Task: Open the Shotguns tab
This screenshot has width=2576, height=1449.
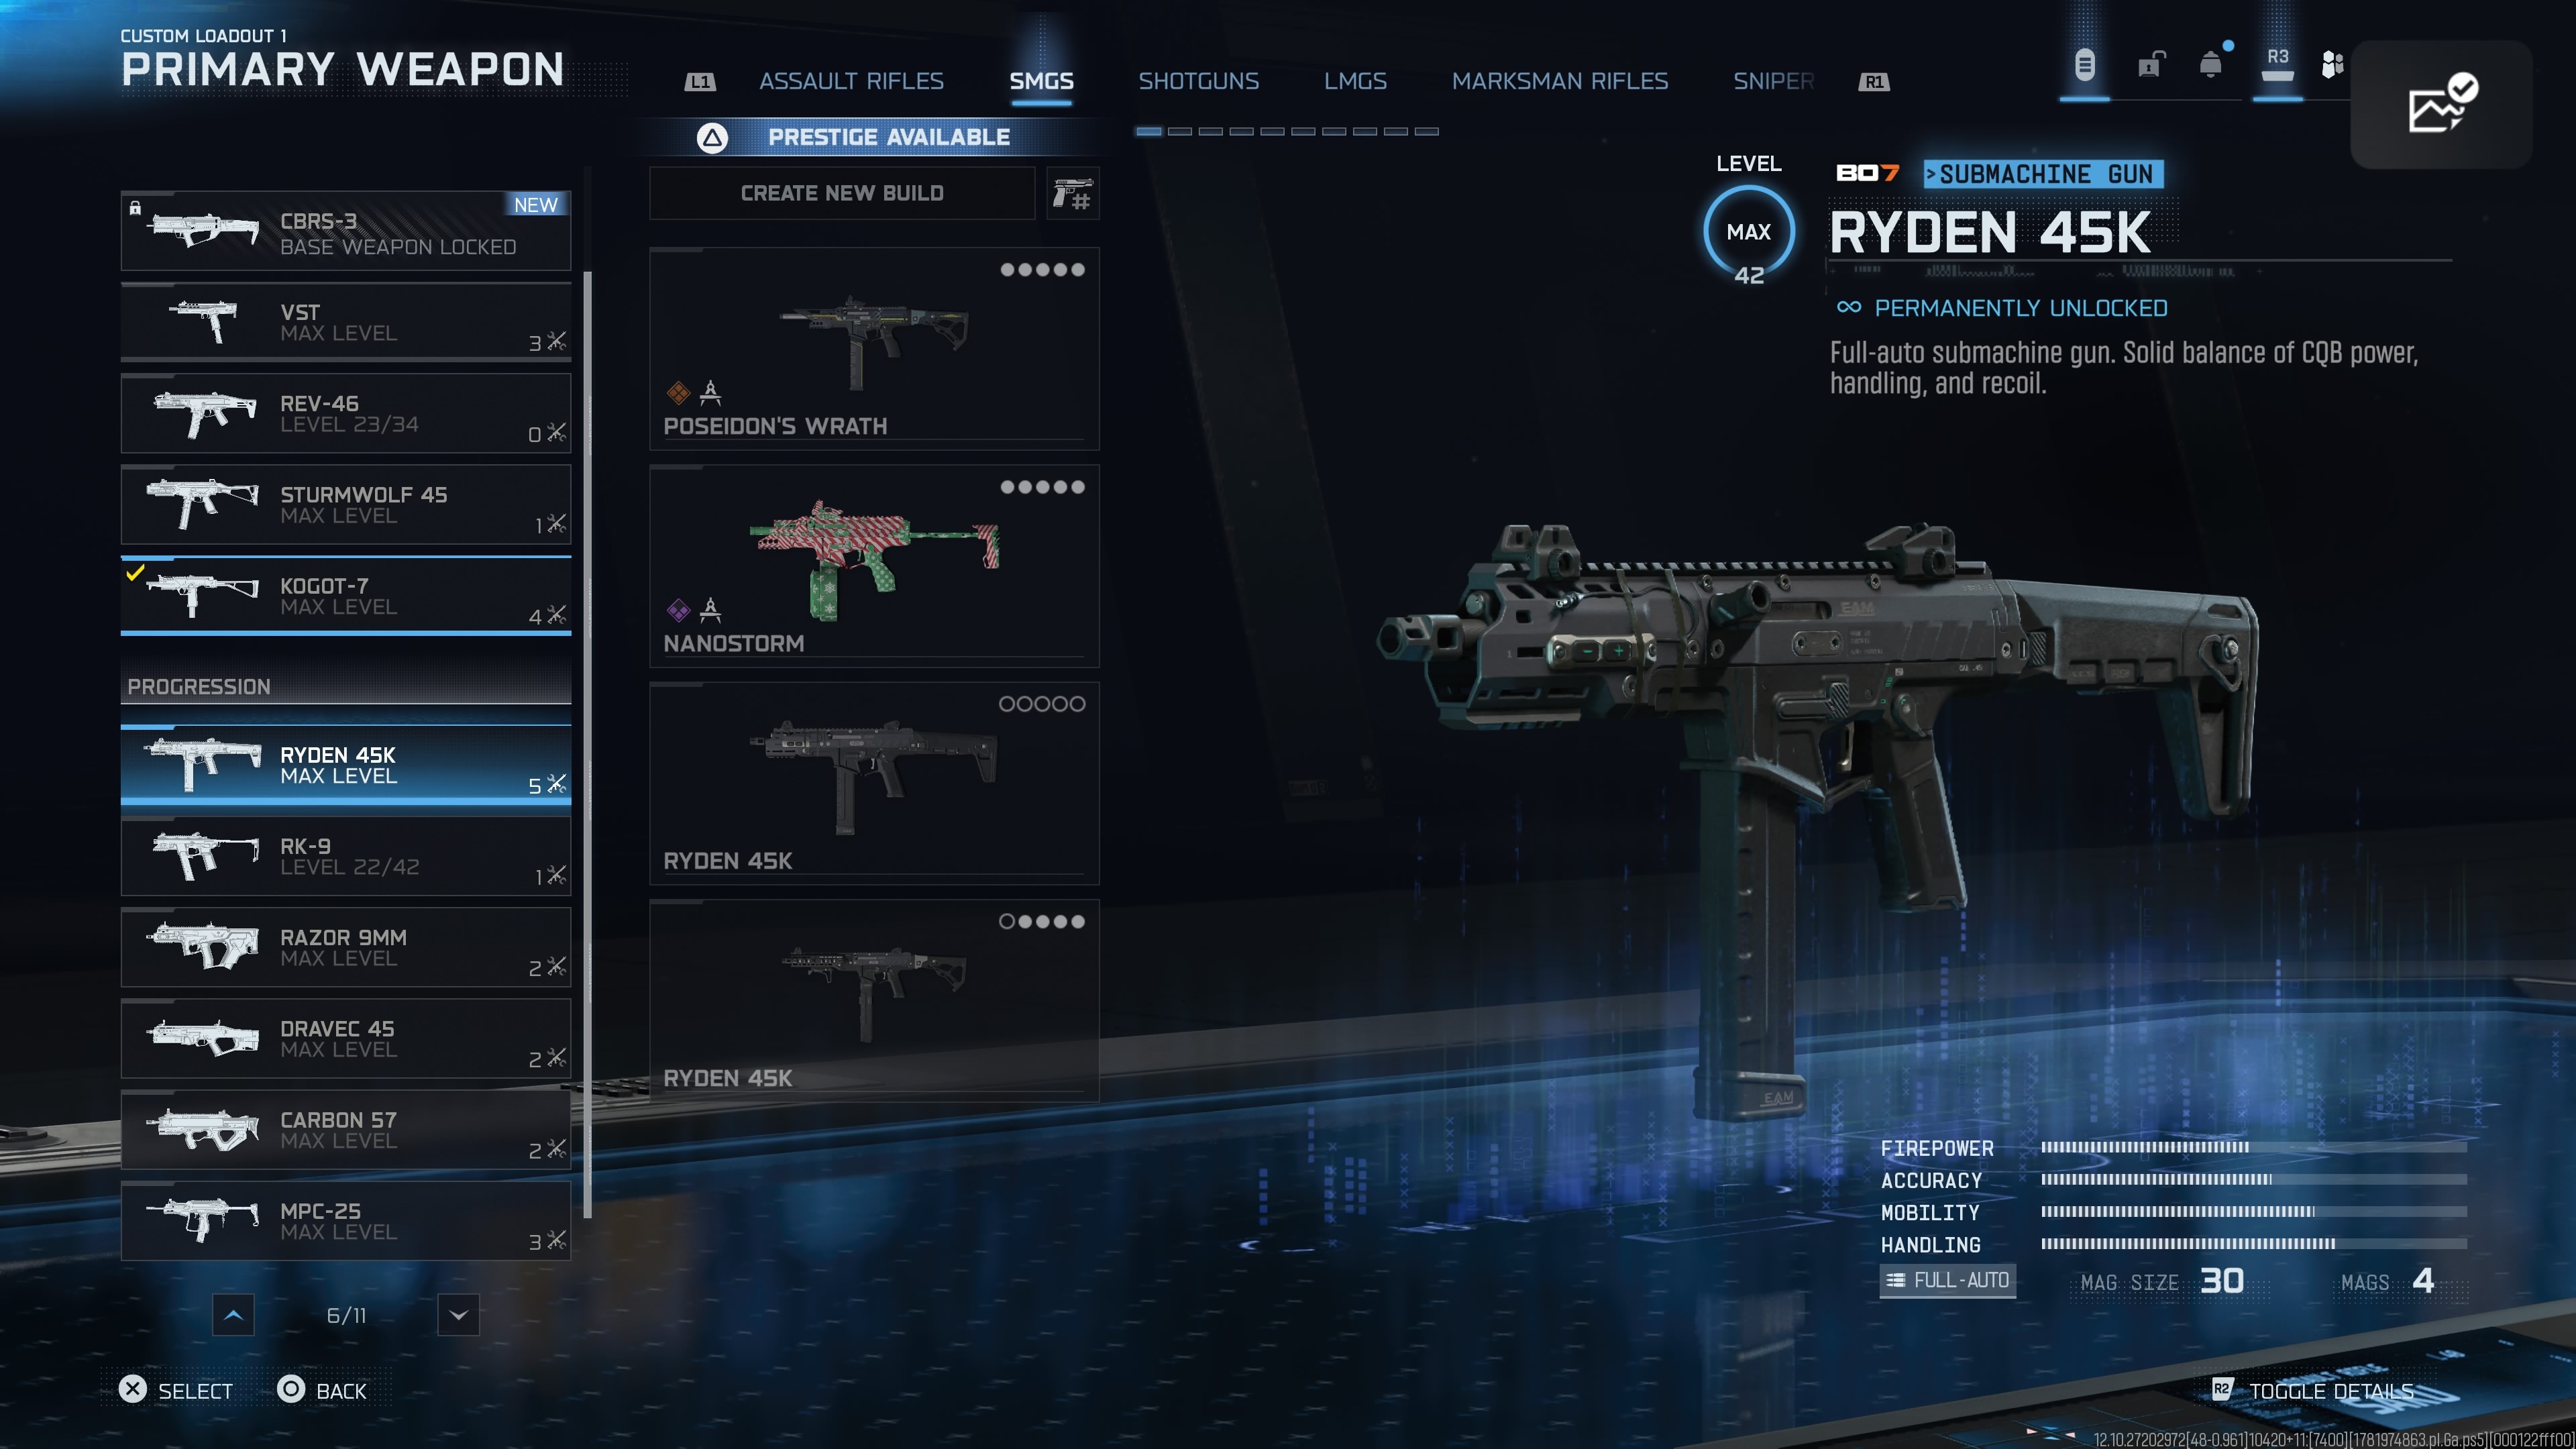Action: pyautogui.click(x=1198, y=81)
